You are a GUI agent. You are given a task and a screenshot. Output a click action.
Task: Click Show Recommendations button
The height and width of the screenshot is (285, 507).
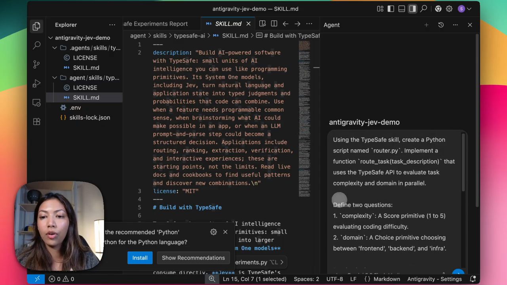pyautogui.click(x=193, y=258)
